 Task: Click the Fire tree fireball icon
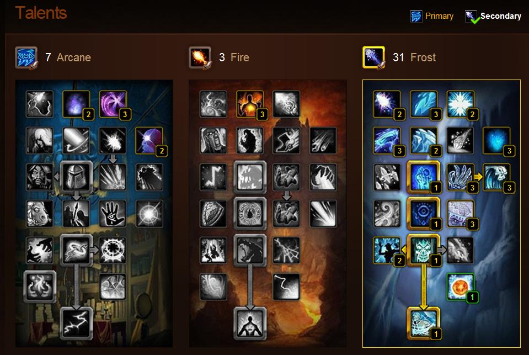(x=200, y=57)
